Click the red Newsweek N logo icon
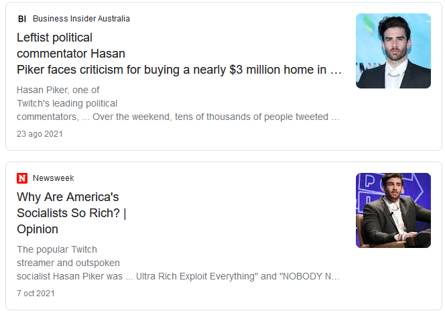The image size is (445, 317). 22,178
